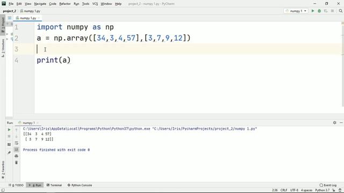This screenshot has height=193, width=344.
Task: Click the tool window quick-access icon in status bar
Action: pyautogui.click(x=3, y=190)
